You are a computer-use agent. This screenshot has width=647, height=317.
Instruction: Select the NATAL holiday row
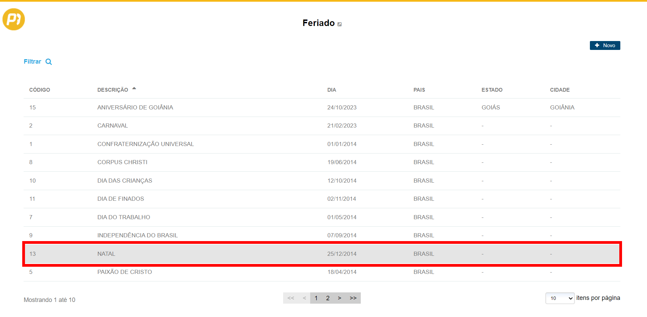pyautogui.click(x=106, y=254)
